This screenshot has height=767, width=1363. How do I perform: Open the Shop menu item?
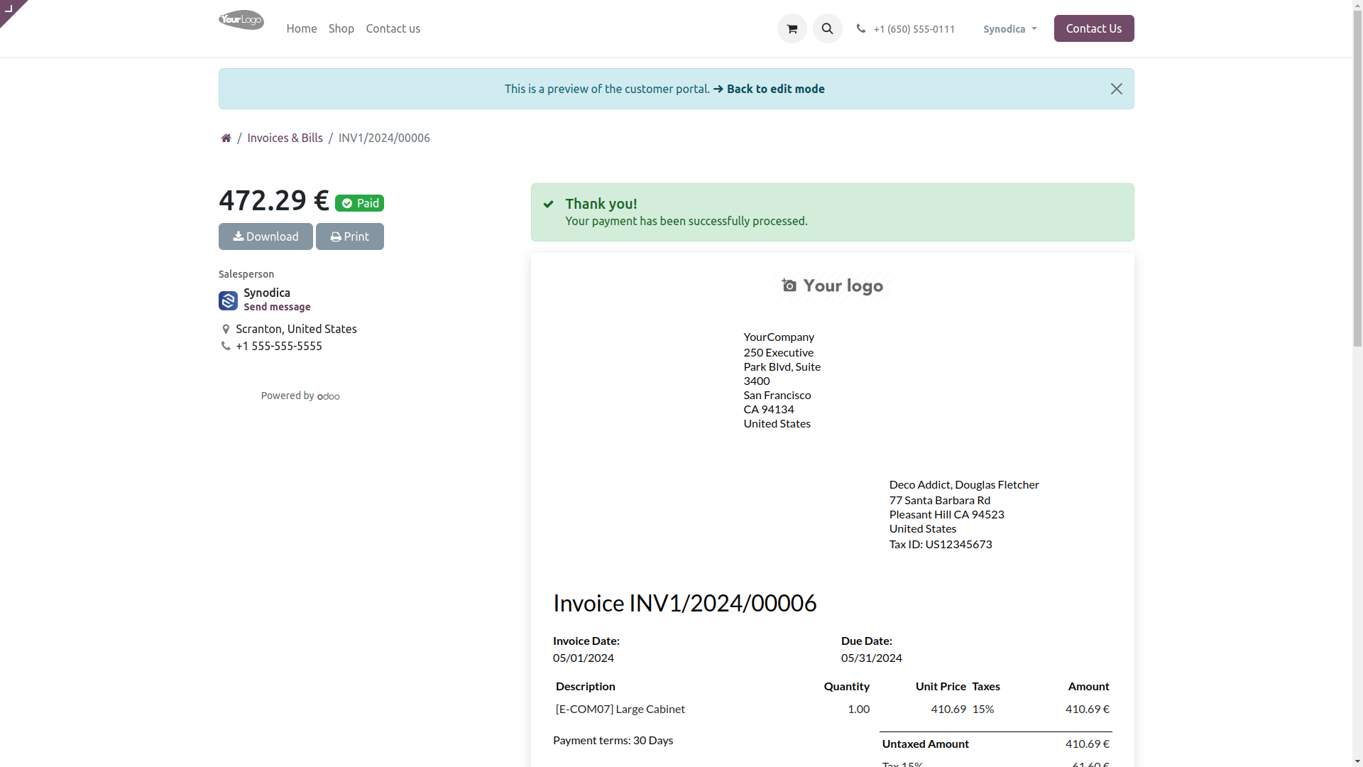pyautogui.click(x=341, y=28)
